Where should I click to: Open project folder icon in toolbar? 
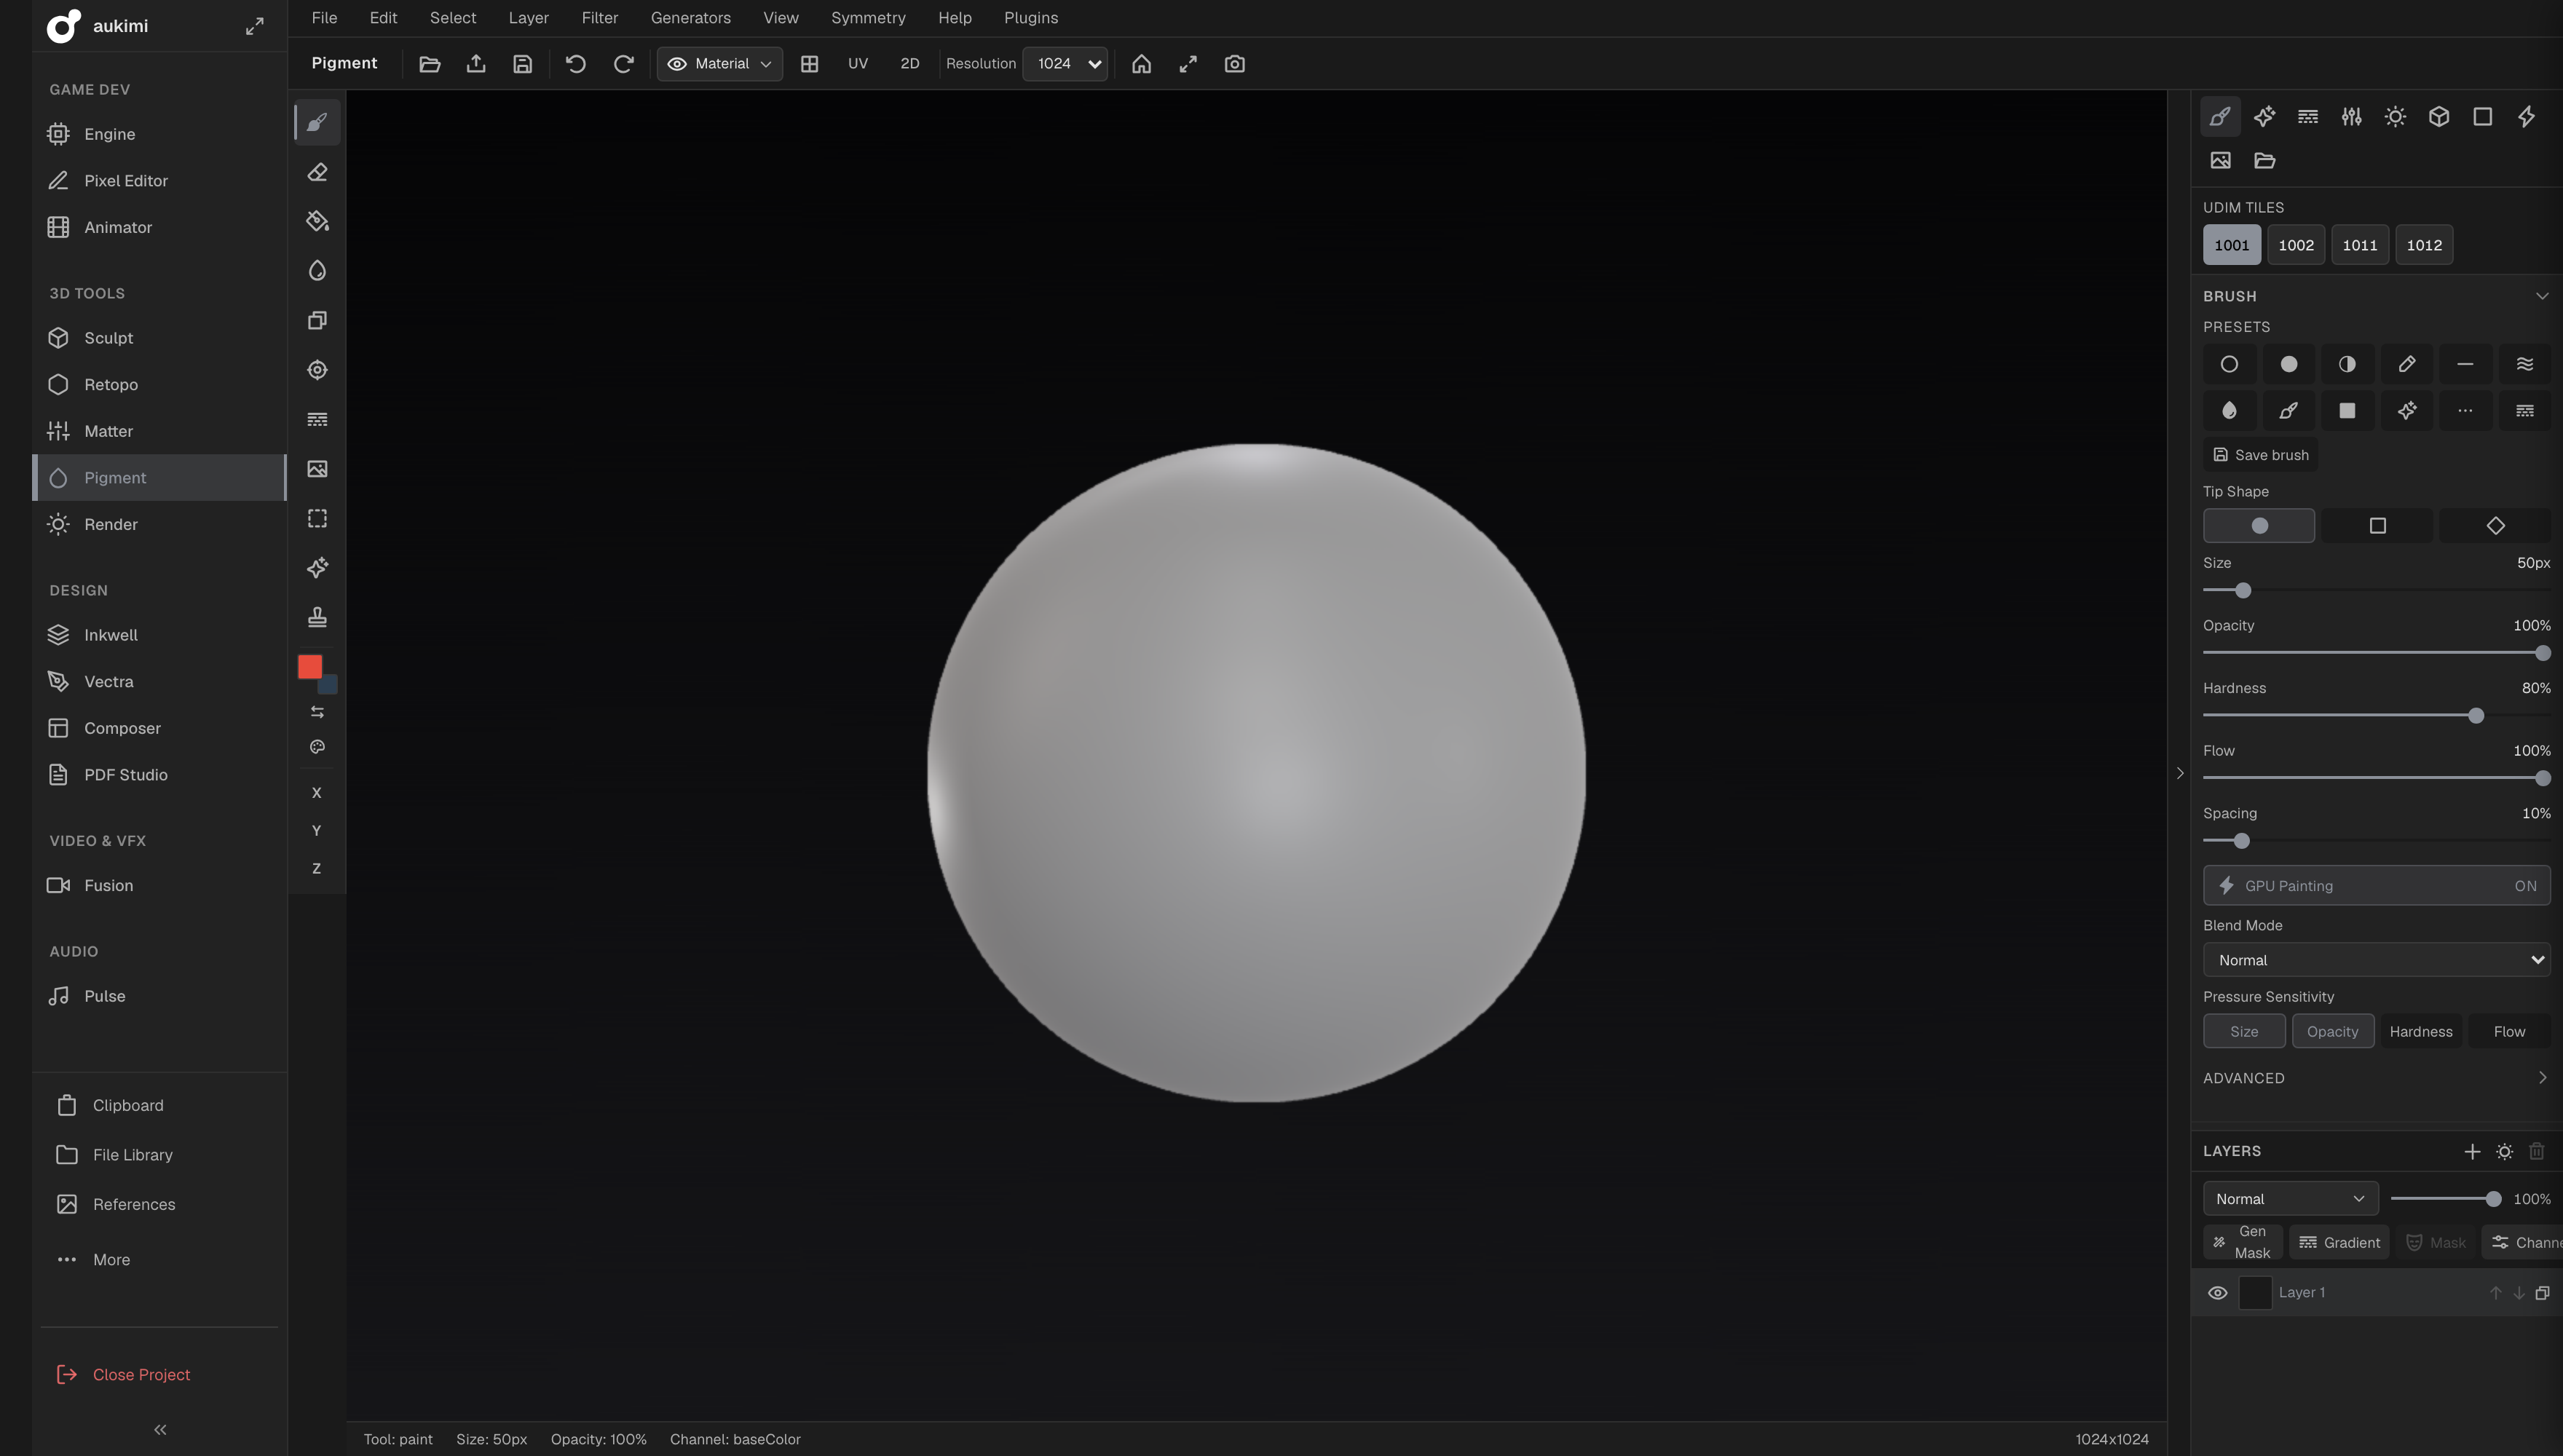pos(429,64)
